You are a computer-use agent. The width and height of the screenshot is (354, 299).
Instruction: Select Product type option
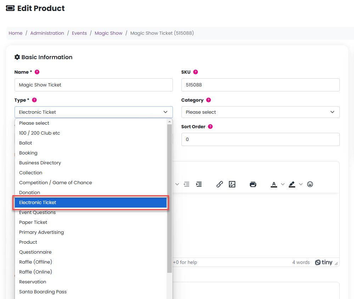click(x=91, y=242)
